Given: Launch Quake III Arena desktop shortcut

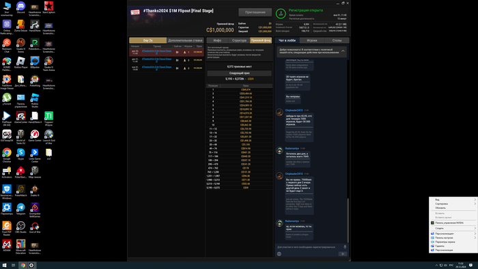Looking at the screenshot, I should [20, 46].
